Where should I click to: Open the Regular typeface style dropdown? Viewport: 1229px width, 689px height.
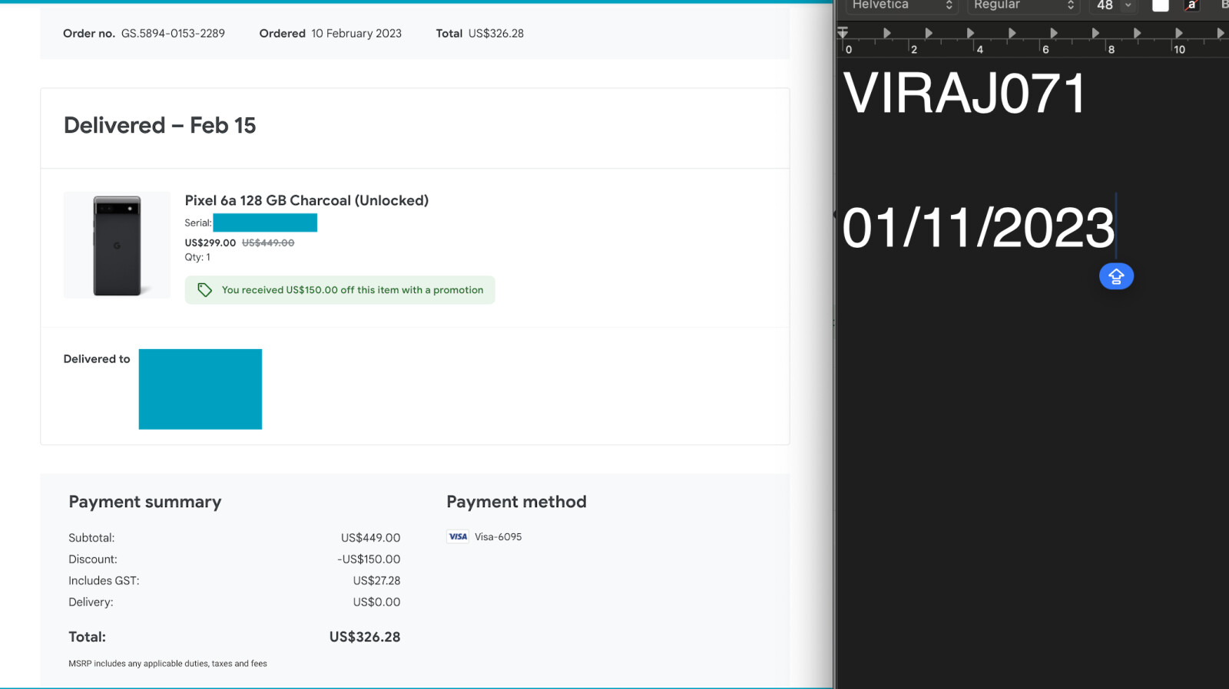[x=1023, y=5]
